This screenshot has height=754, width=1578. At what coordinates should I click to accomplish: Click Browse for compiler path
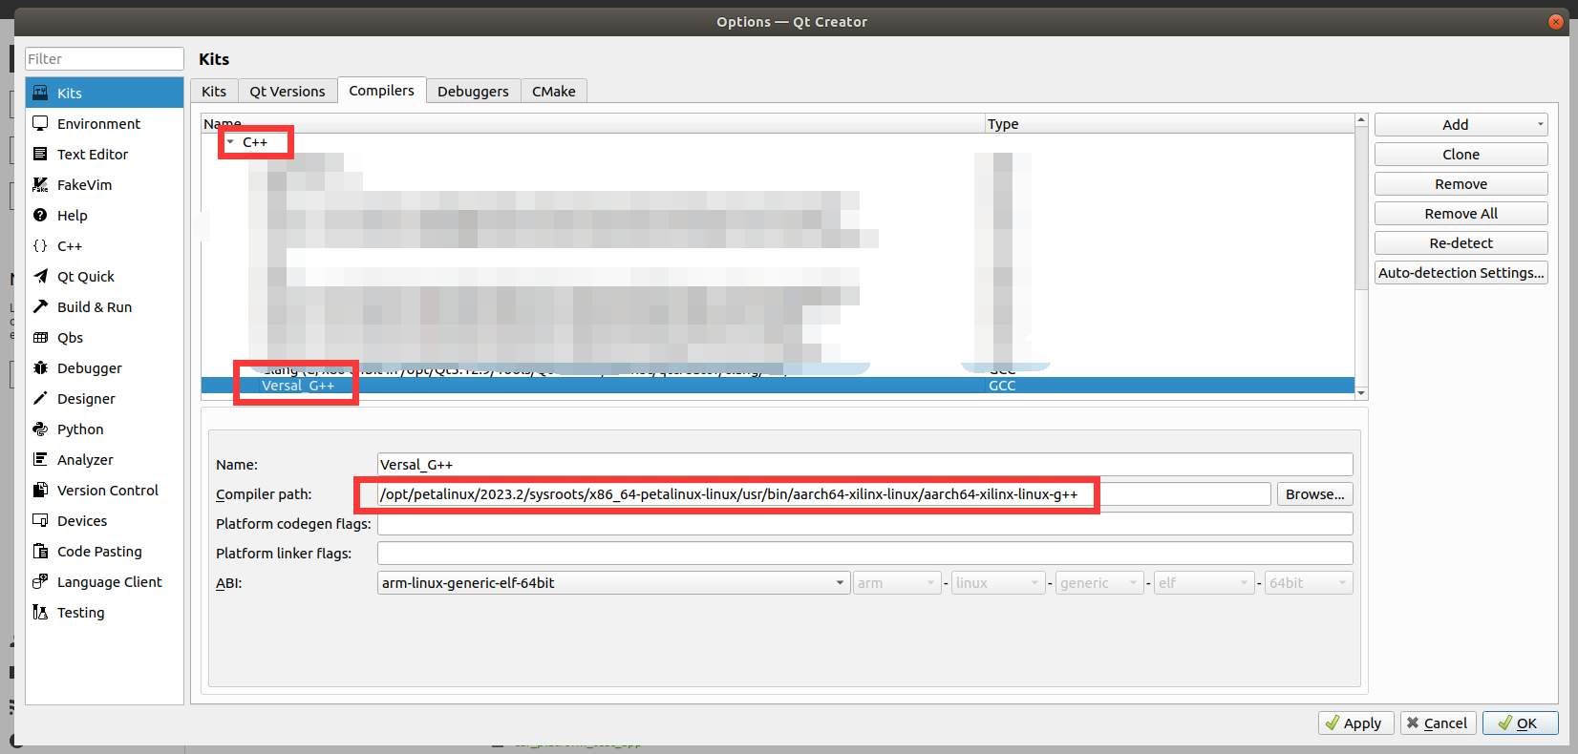point(1314,494)
